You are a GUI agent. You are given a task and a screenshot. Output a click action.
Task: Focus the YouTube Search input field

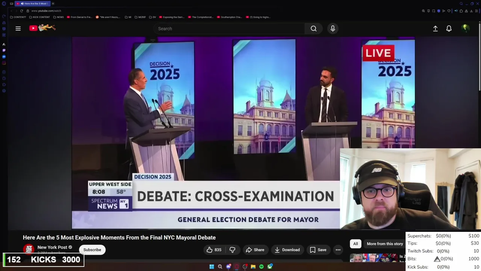(x=229, y=29)
